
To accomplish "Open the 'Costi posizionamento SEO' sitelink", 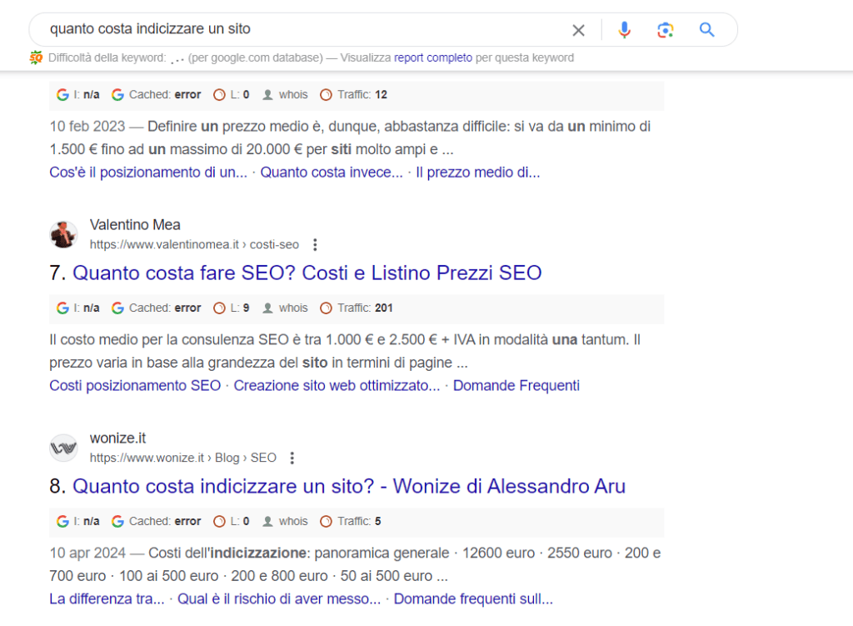I will click(135, 386).
